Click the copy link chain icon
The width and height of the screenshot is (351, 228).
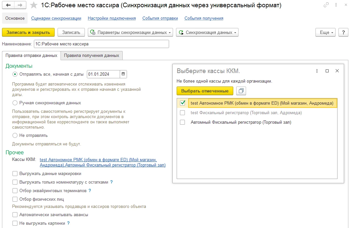pos(326,5)
